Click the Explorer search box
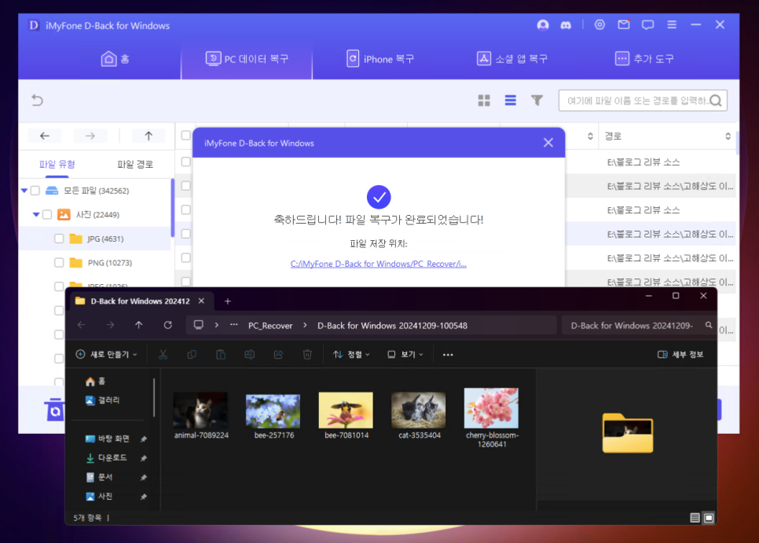Screen dimensions: 759x543 (637, 326)
